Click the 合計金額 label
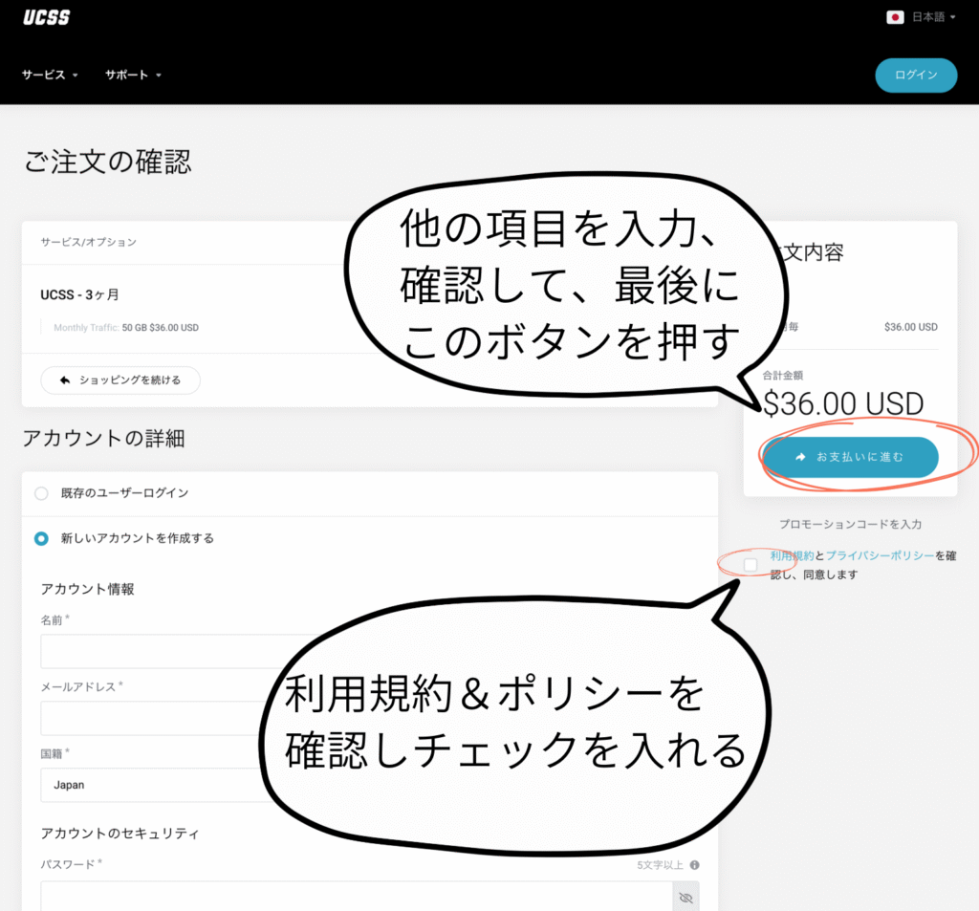 coord(783,376)
